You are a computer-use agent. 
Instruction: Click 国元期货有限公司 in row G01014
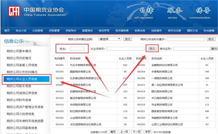coord(162,92)
